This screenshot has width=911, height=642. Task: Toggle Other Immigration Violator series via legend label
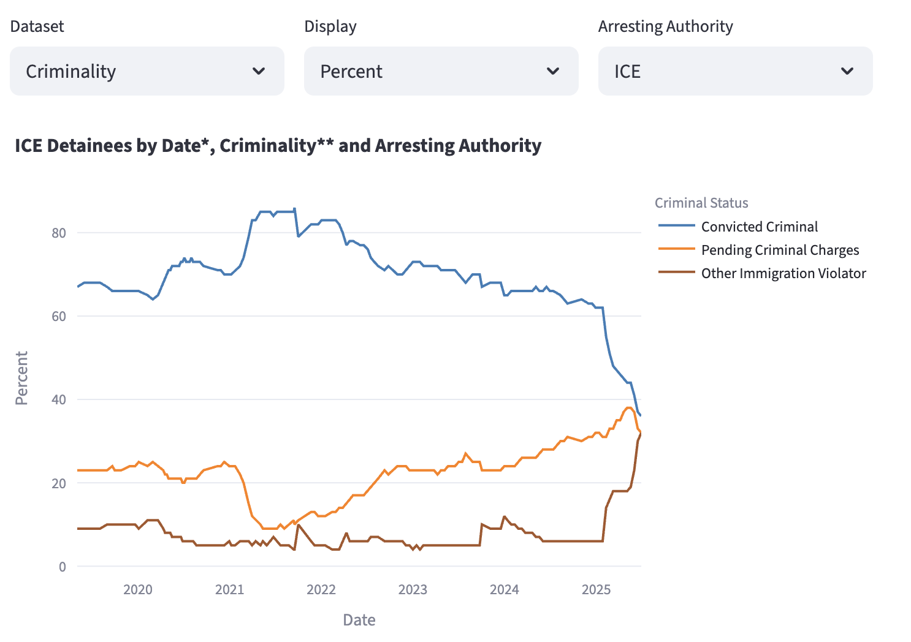[783, 273]
